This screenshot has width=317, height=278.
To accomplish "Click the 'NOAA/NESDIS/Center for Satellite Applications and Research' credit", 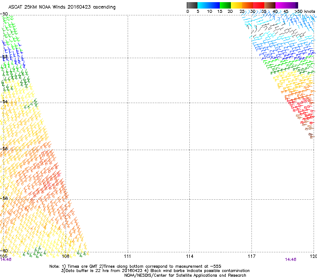I will [185, 275].
